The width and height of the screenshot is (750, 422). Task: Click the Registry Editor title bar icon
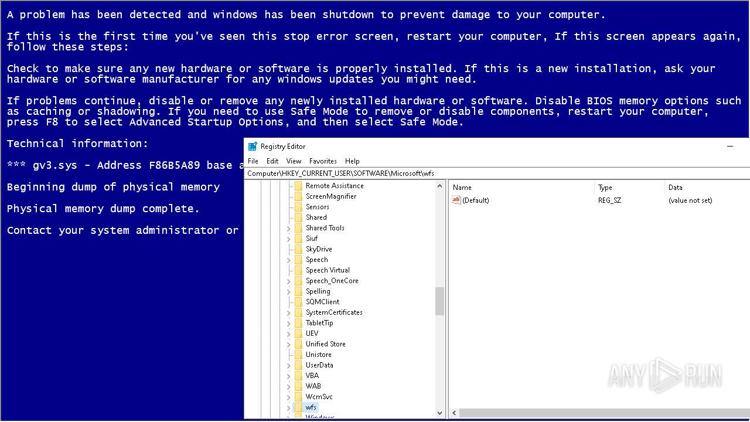click(x=253, y=147)
